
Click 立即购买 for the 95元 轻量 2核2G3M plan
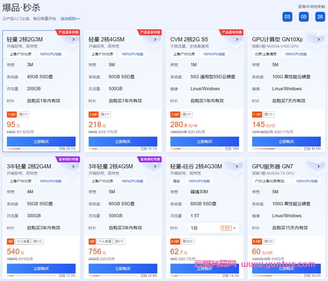coord(41,141)
